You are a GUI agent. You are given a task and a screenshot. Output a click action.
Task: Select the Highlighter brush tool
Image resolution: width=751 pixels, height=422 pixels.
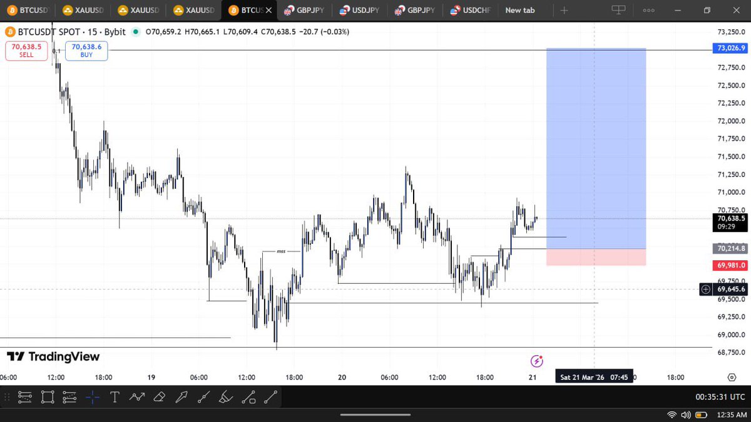[226, 396]
